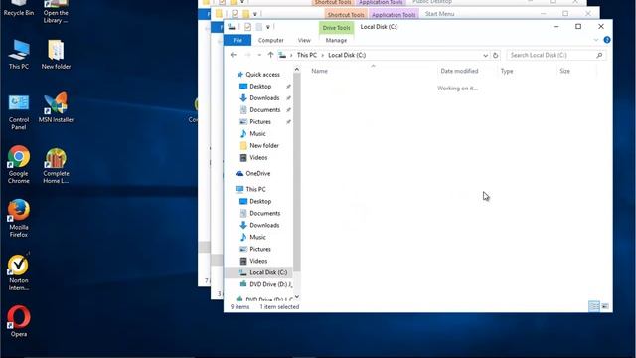Image resolution: width=636 pixels, height=358 pixels.
Task: Select DVD Drive (D:) under This PC
Action: click(270, 284)
